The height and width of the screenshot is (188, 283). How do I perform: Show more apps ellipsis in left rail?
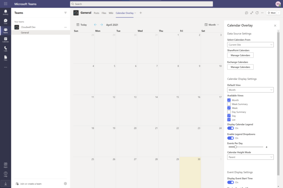(x=6, y=67)
